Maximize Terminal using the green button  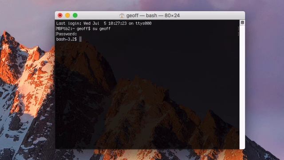pos(75,16)
